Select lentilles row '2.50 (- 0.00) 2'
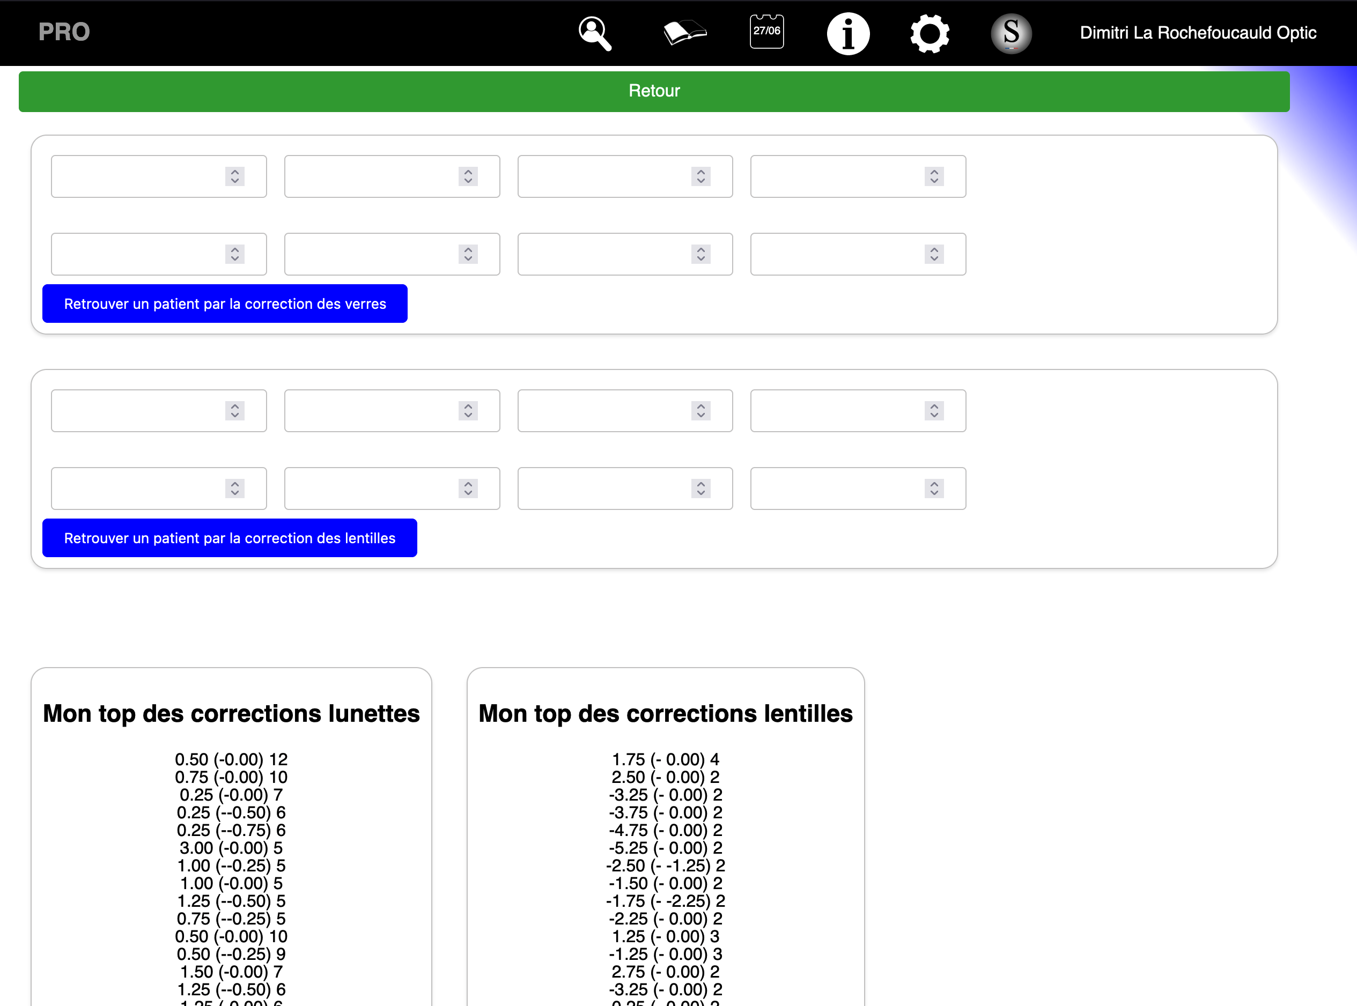The height and width of the screenshot is (1006, 1357). pyautogui.click(x=666, y=778)
